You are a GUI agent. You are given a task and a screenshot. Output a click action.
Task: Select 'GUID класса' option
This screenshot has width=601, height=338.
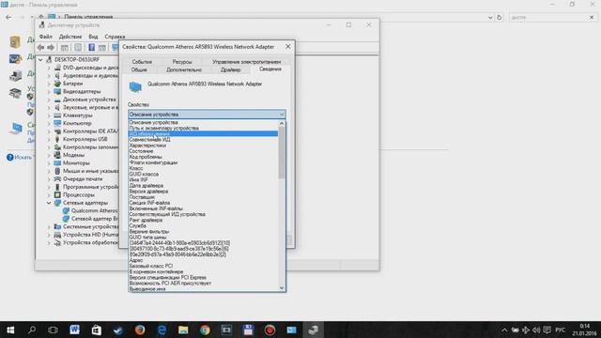coord(203,174)
